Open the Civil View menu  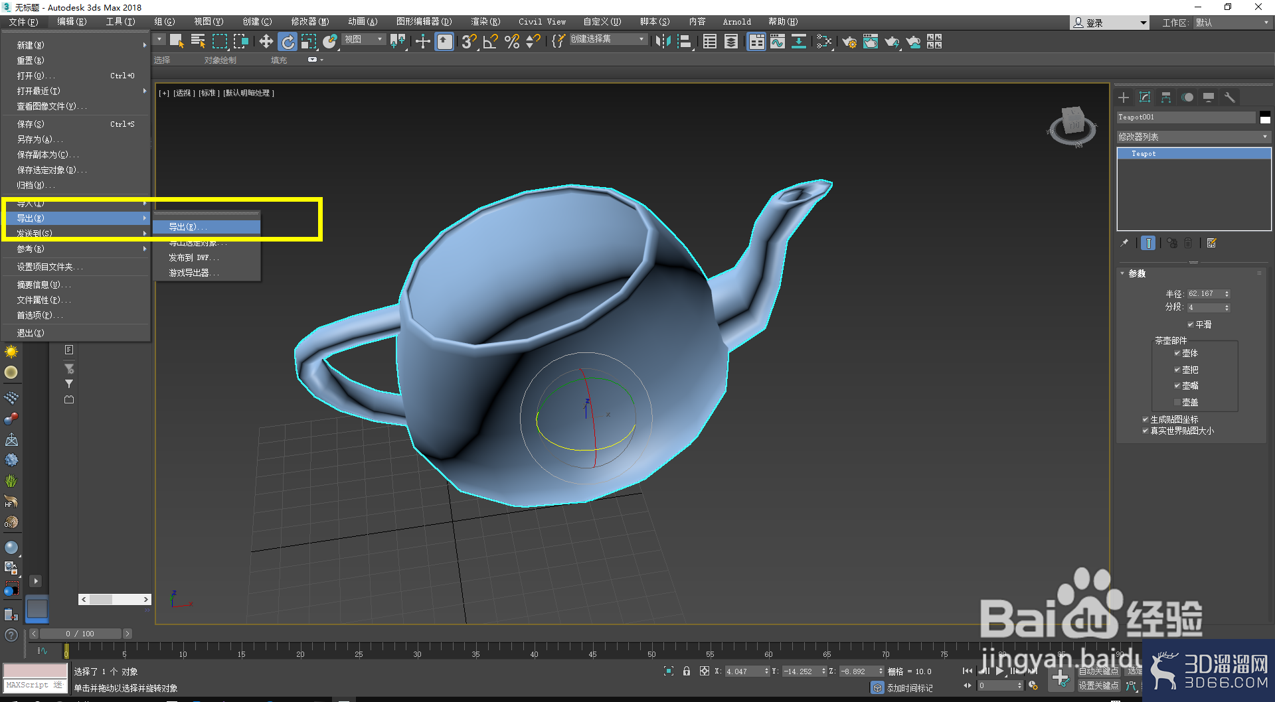(x=542, y=22)
